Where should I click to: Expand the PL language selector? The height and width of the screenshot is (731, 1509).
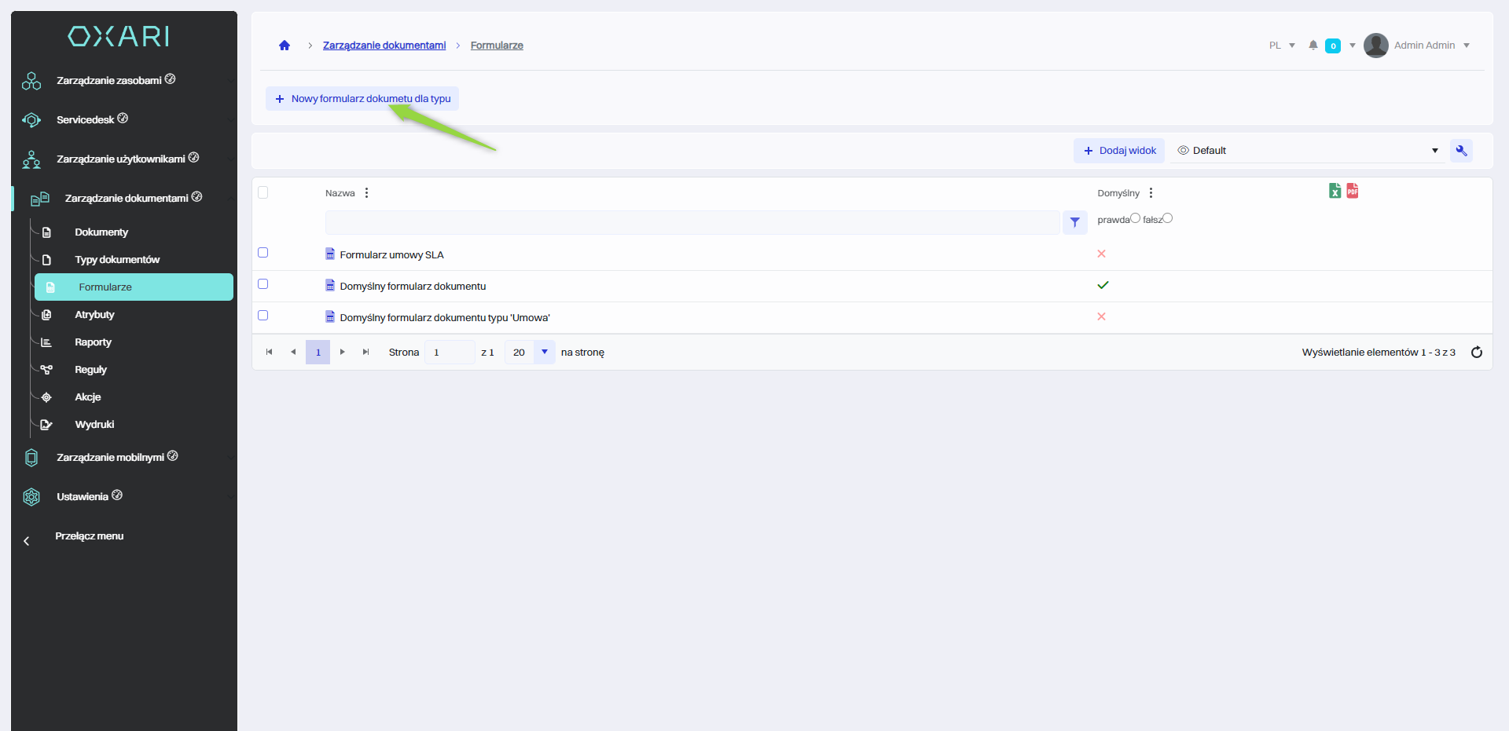click(1282, 46)
